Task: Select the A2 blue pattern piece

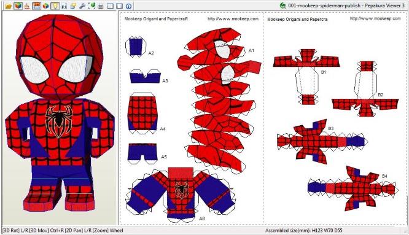Action: click(x=135, y=47)
